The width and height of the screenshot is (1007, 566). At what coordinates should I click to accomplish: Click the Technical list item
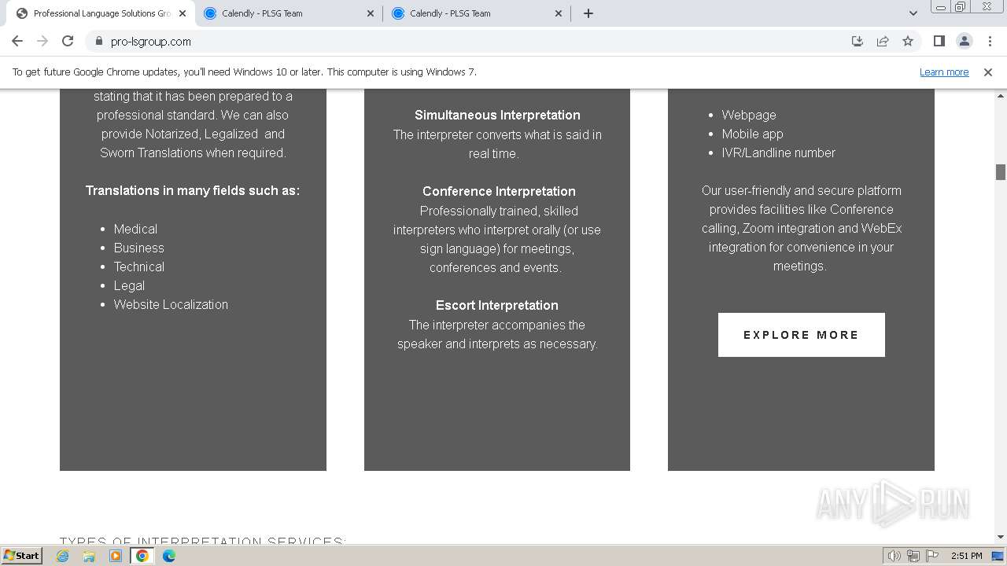pos(138,266)
